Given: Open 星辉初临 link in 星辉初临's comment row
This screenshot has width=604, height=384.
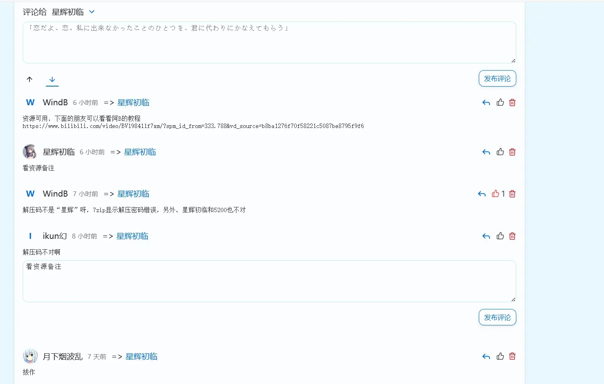Looking at the screenshot, I should tap(140, 152).
